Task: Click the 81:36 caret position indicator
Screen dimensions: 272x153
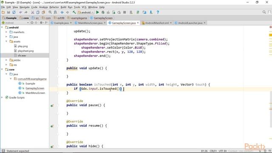Action: tap(204, 151)
